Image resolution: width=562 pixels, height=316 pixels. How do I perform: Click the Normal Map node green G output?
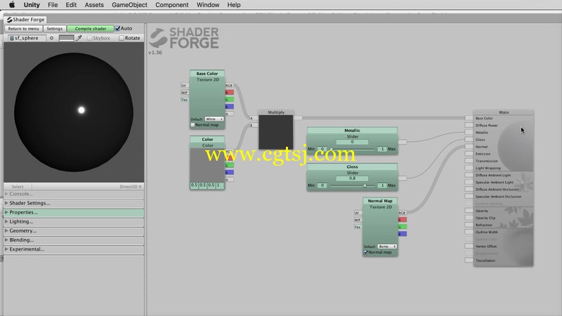coord(403,227)
